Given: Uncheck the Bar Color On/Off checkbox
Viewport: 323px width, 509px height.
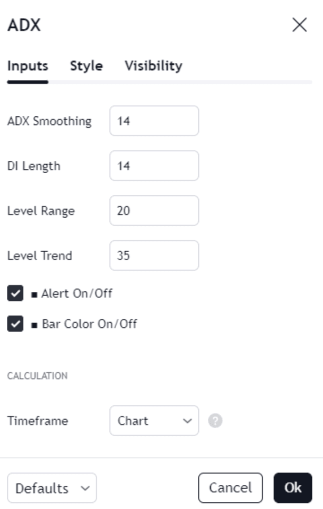Looking at the screenshot, I should pyautogui.click(x=15, y=324).
